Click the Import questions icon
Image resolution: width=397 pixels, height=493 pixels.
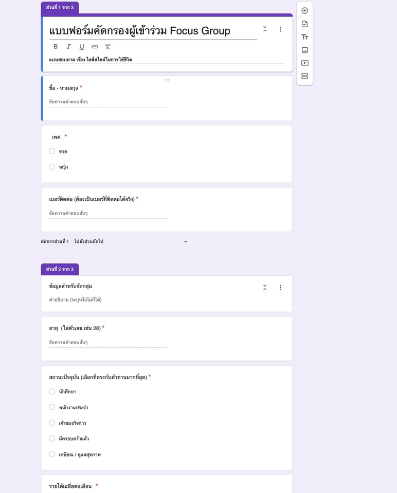pyautogui.click(x=305, y=24)
